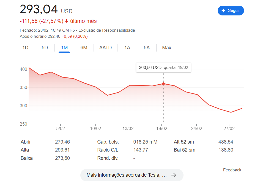Click the USD currency label
The height and width of the screenshot is (186, 260).
67,11
